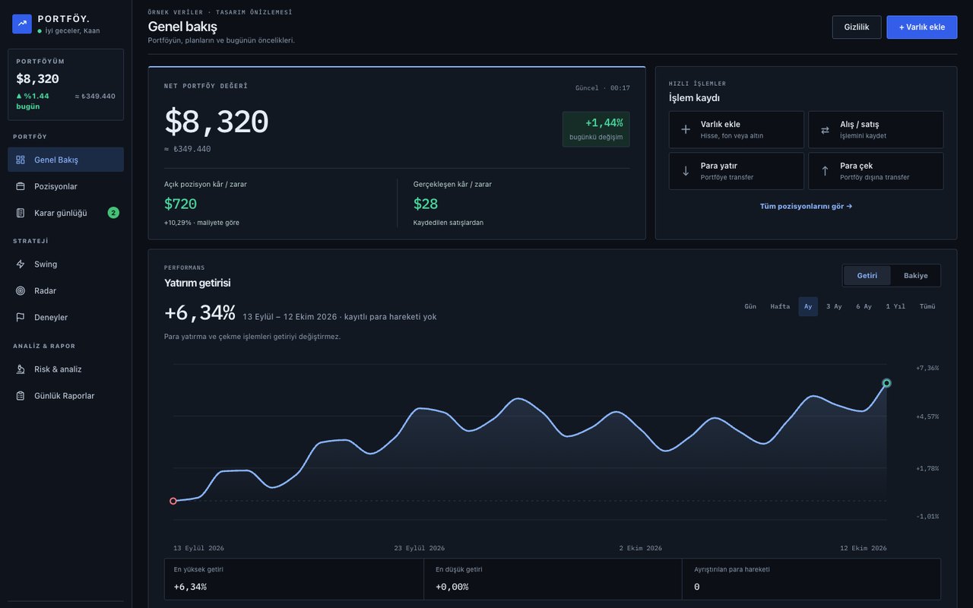Open Genel Bakış grid icon
The image size is (973, 608).
21,160
